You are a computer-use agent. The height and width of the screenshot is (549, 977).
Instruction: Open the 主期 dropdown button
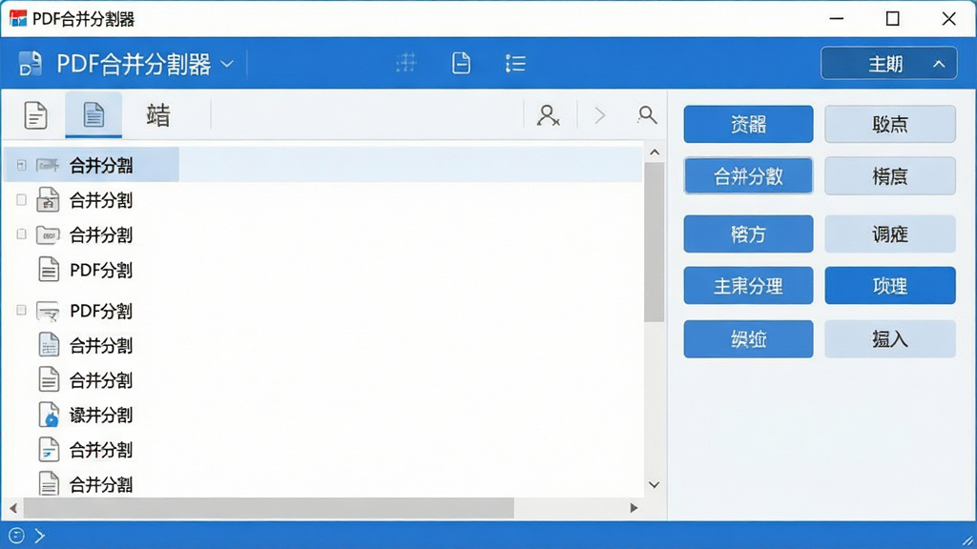click(x=889, y=64)
